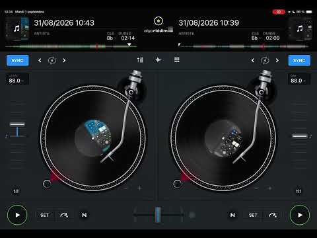Show the waveform view

tap(158, 60)
